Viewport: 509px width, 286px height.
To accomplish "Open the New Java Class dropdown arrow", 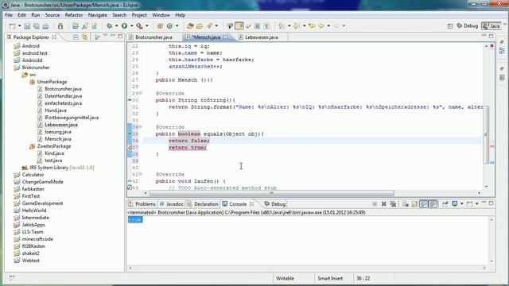I will 177,26.
